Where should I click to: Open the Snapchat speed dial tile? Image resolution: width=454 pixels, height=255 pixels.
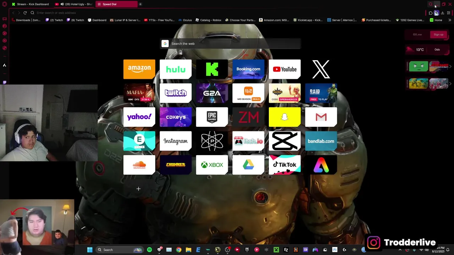[284, 117]
